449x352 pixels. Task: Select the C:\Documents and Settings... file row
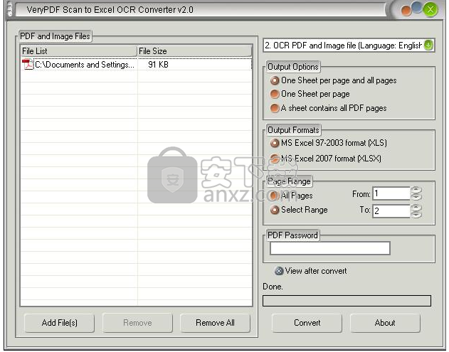point(137,65)
